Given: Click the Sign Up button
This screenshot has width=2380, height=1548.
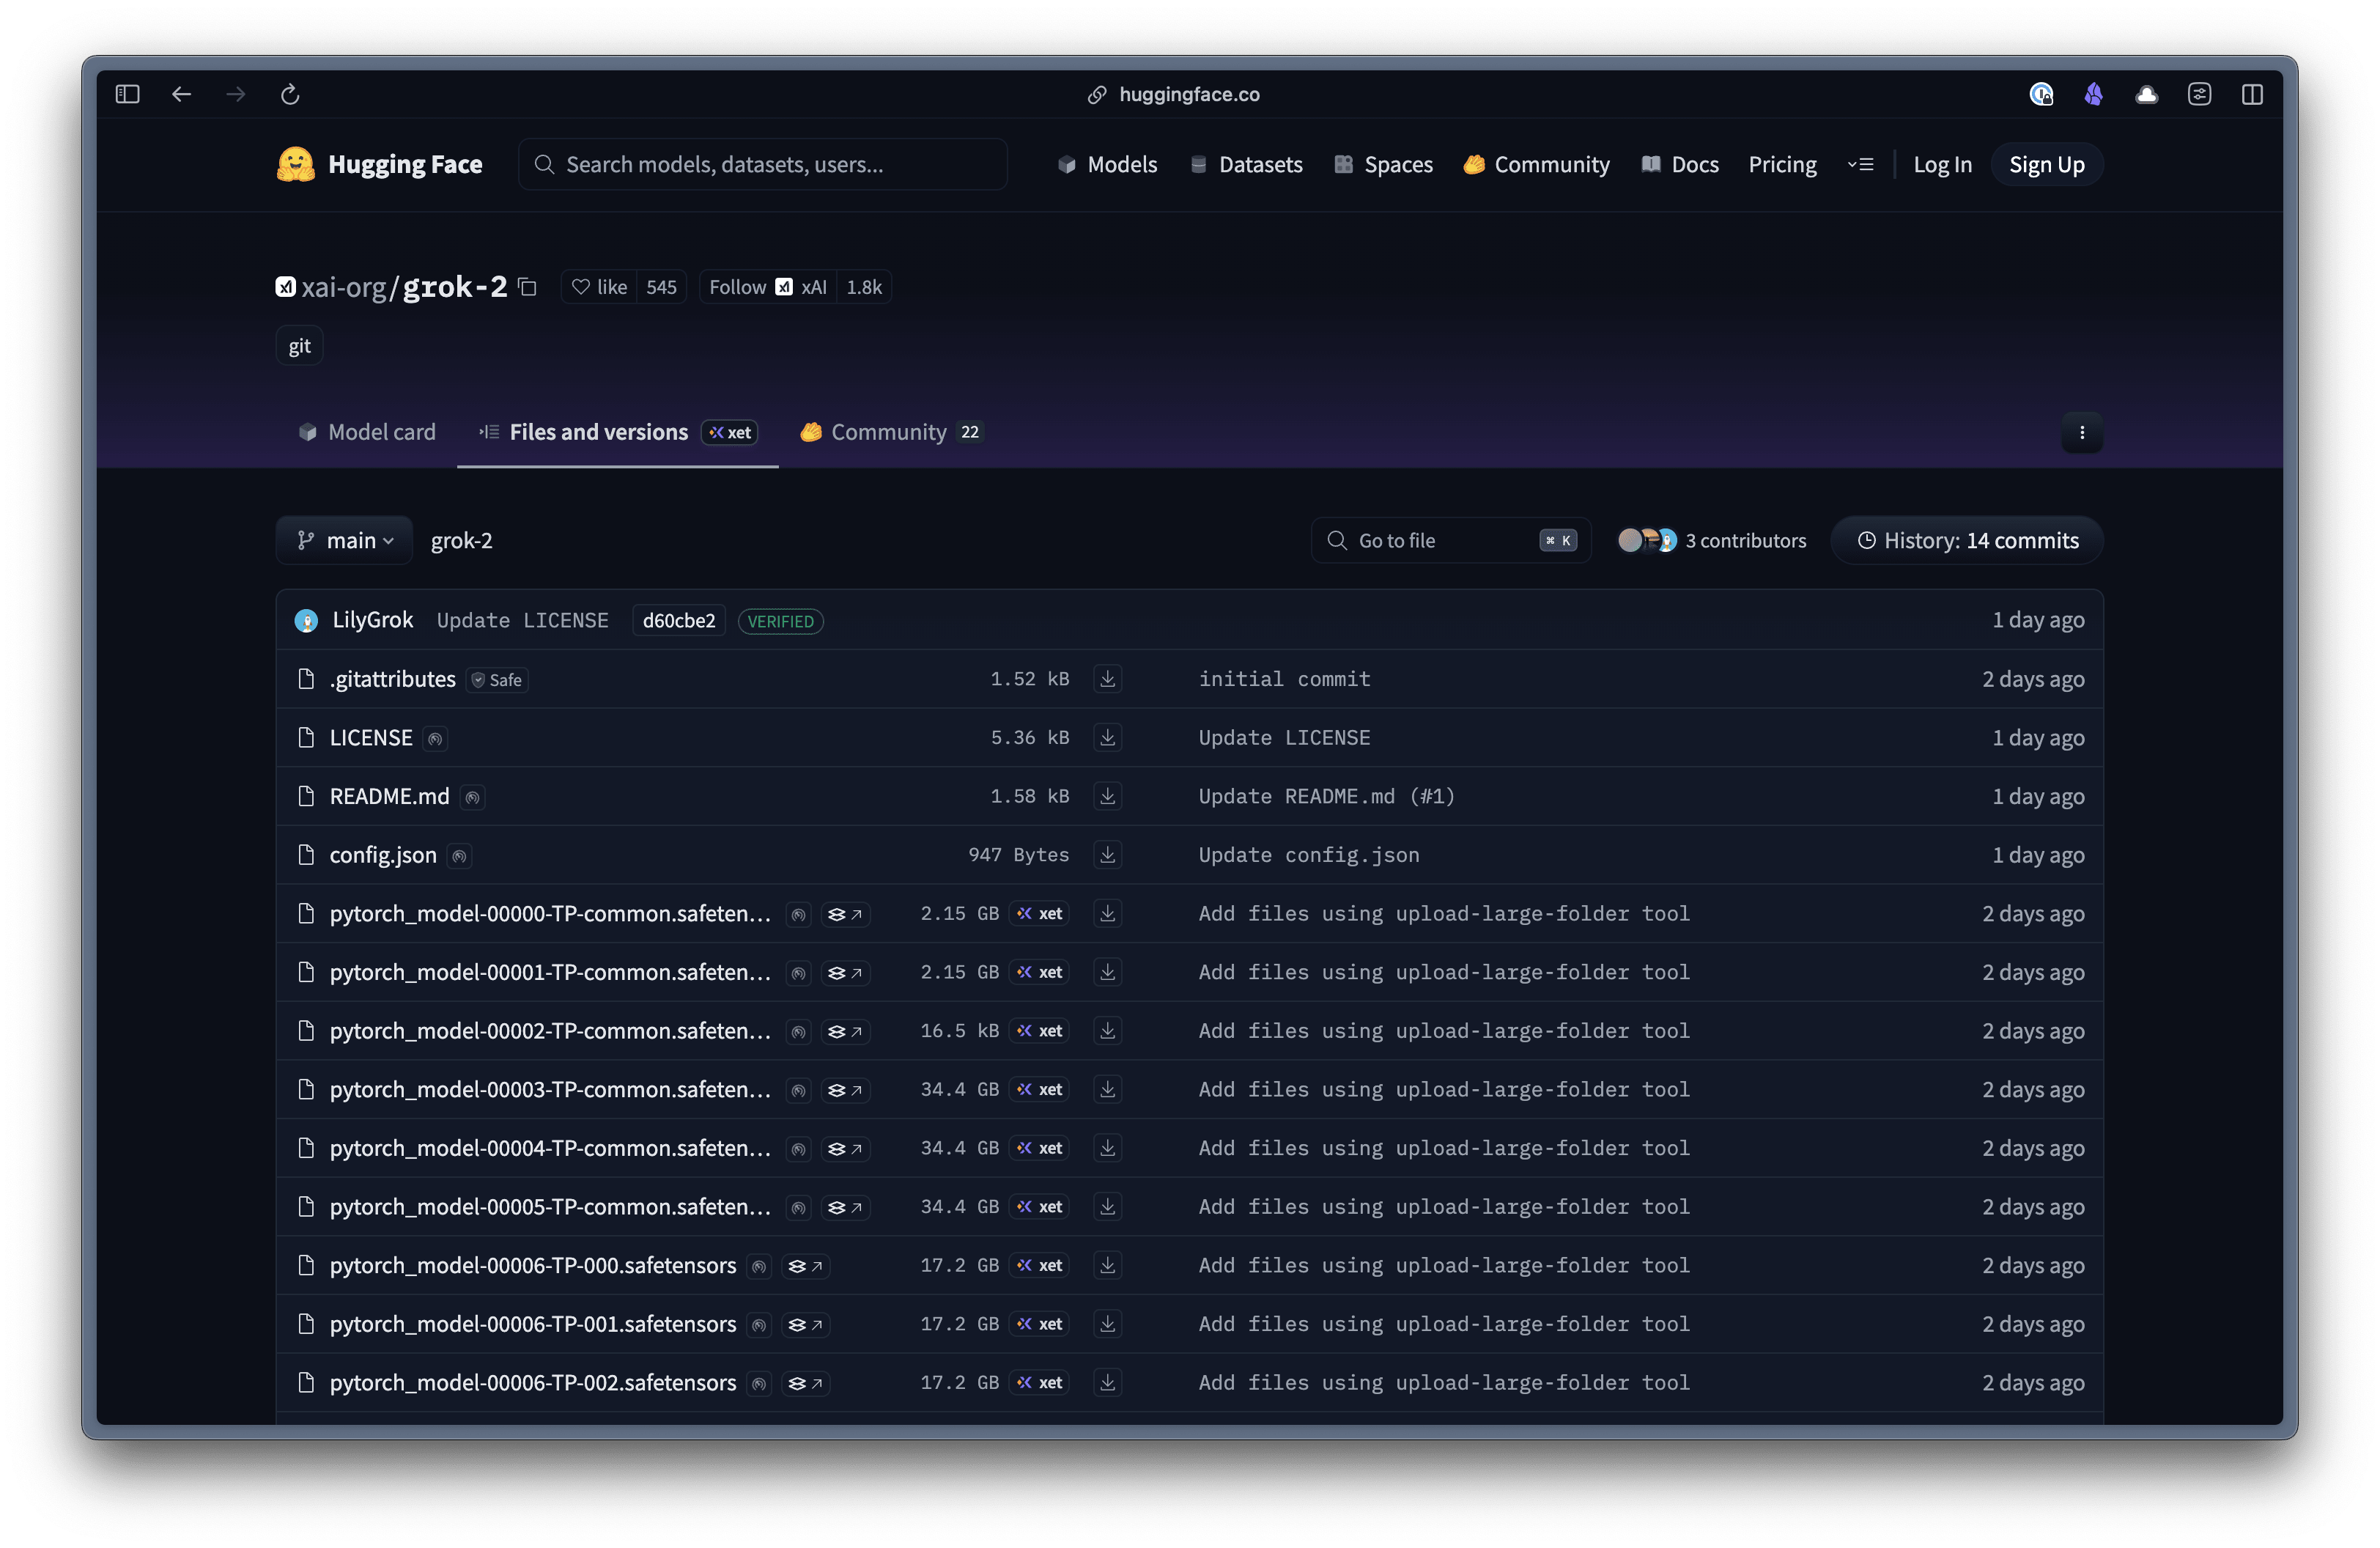Looking at the screenshot, I should pos(2046,164).
